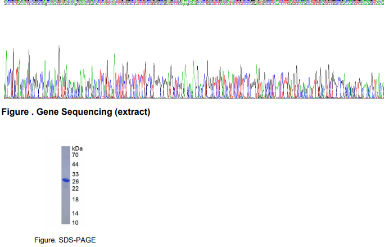The width and height of the screenshot is (389, 247).
Task: Select the 44 kDa marker label
Action: 75,164
